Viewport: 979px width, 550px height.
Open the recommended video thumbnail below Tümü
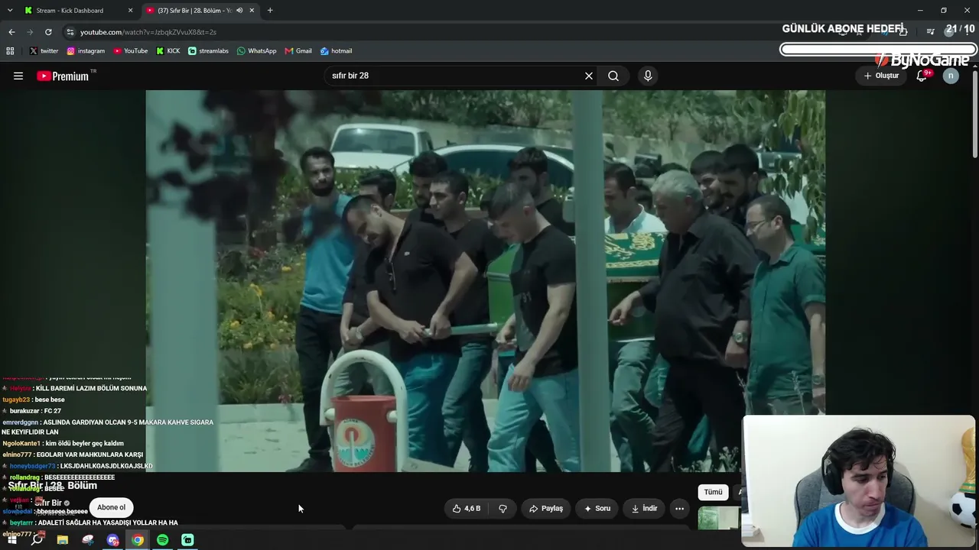click(719, 518)
